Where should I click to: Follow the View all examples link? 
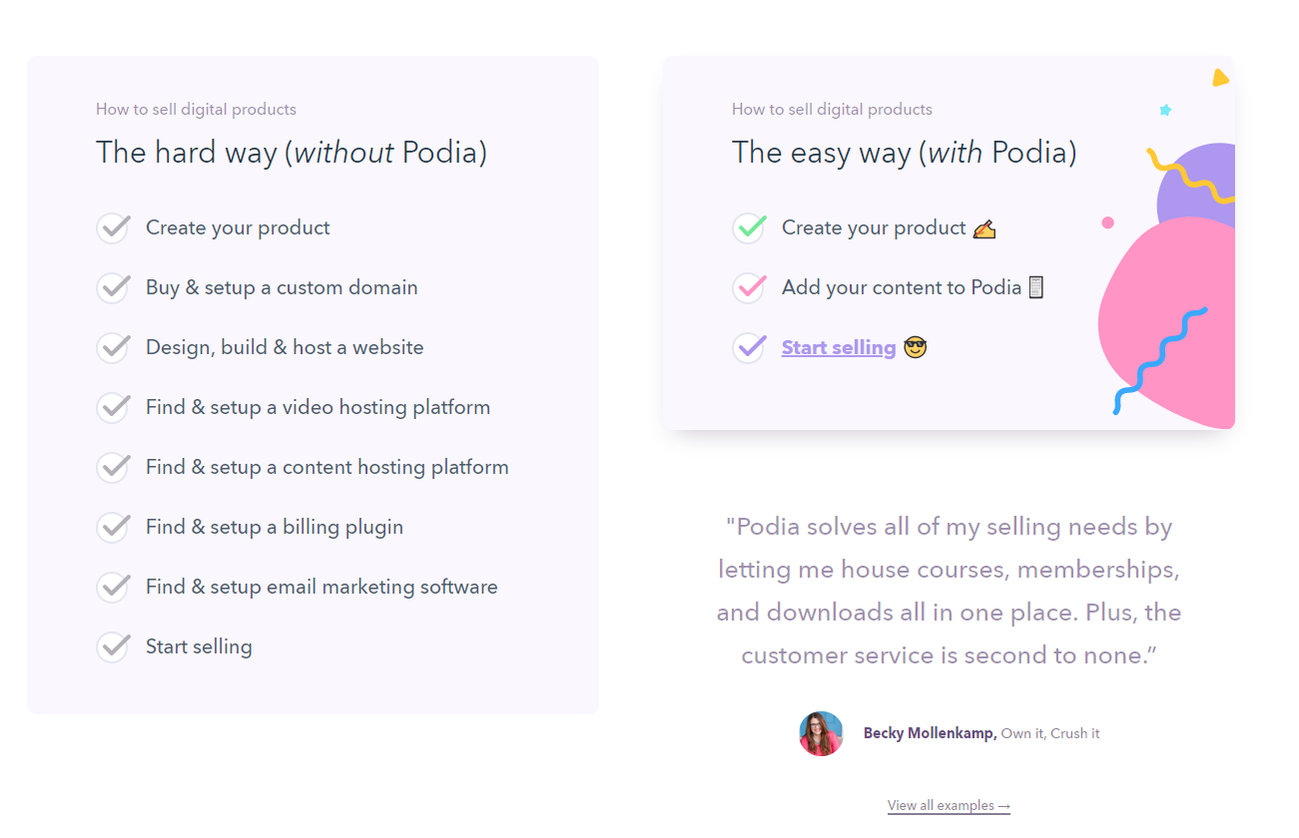[949, 805]
